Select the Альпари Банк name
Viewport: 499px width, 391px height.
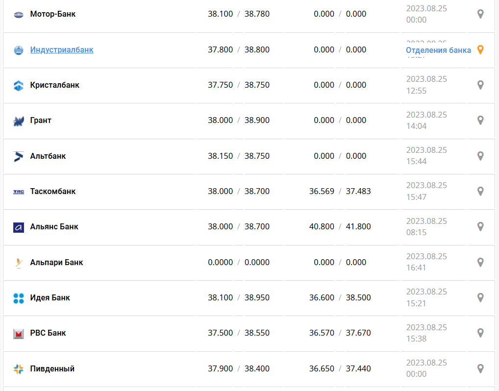click(x=56, y=262)
